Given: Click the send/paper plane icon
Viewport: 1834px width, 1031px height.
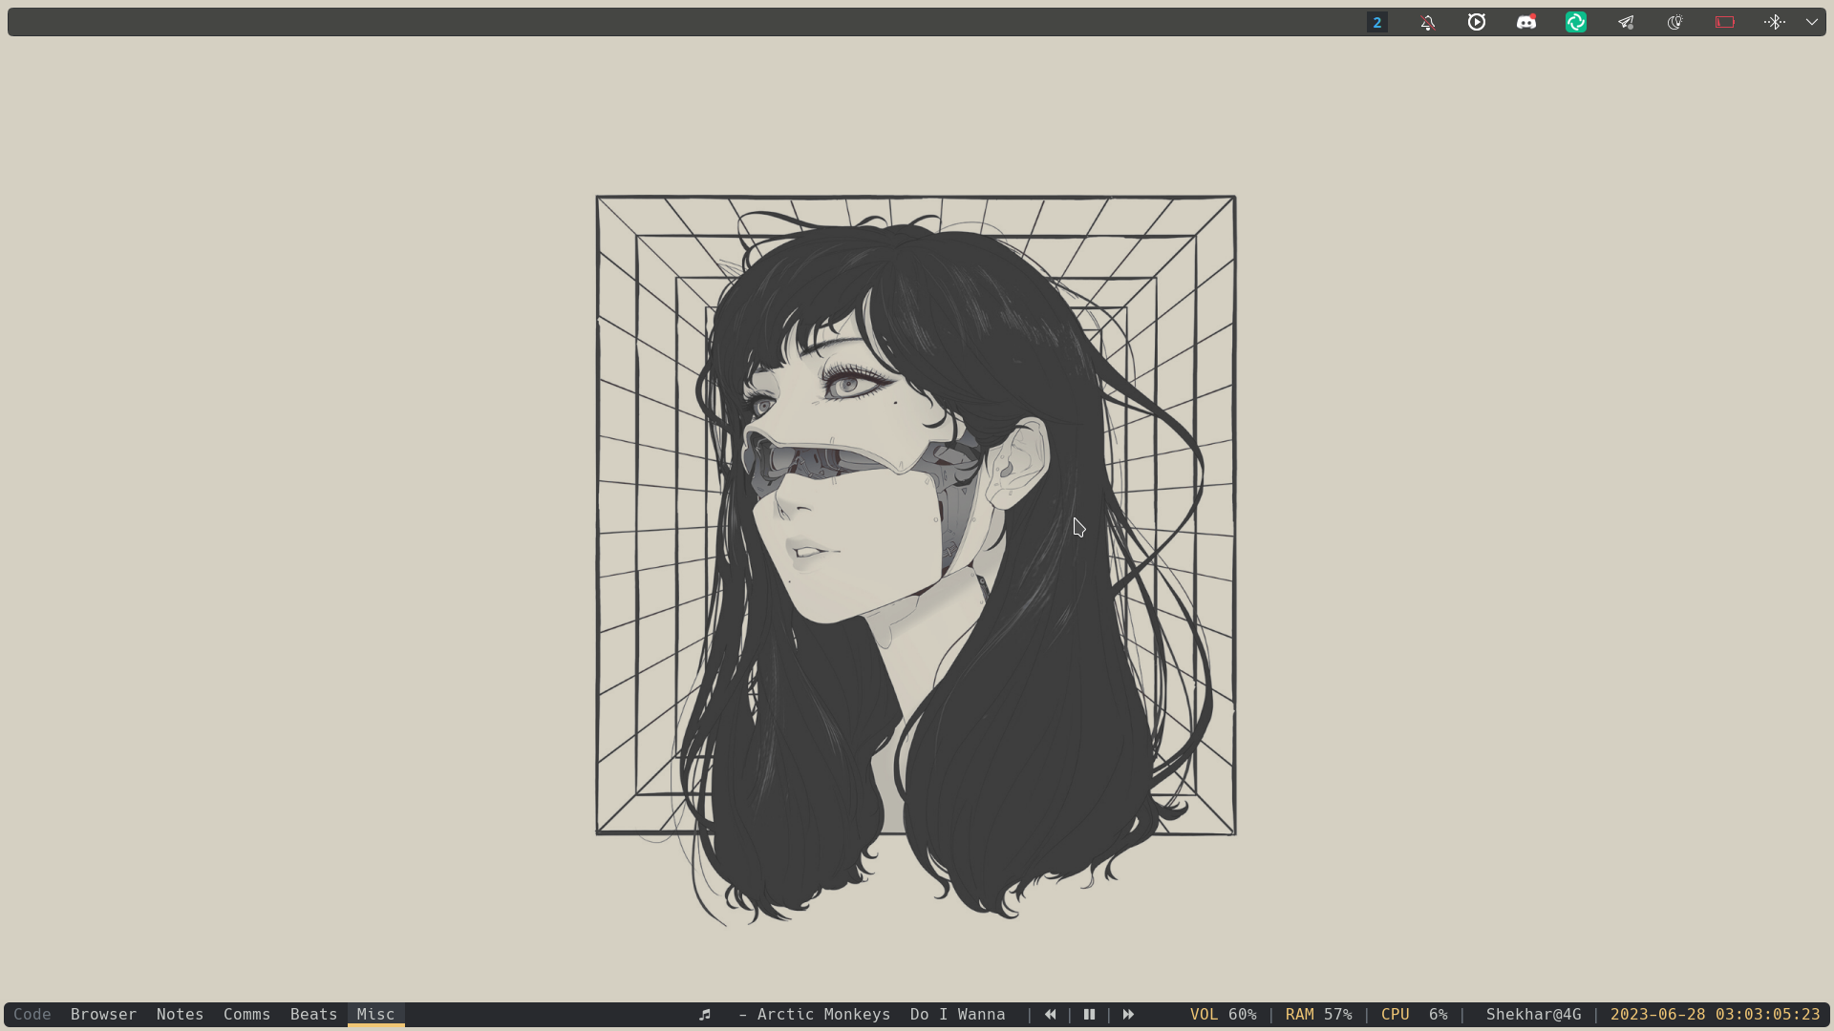Looking at the screenshot, I should 1626,21.
